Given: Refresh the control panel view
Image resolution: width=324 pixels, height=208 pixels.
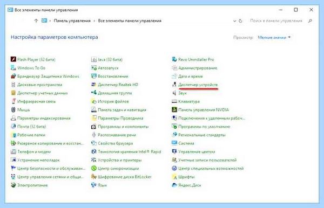Looking at the screenshot, I should coord(240,21).
